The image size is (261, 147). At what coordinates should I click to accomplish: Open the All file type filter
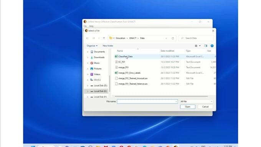point(197,101)
